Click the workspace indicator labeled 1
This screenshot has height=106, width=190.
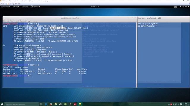[x=175, y=7]
